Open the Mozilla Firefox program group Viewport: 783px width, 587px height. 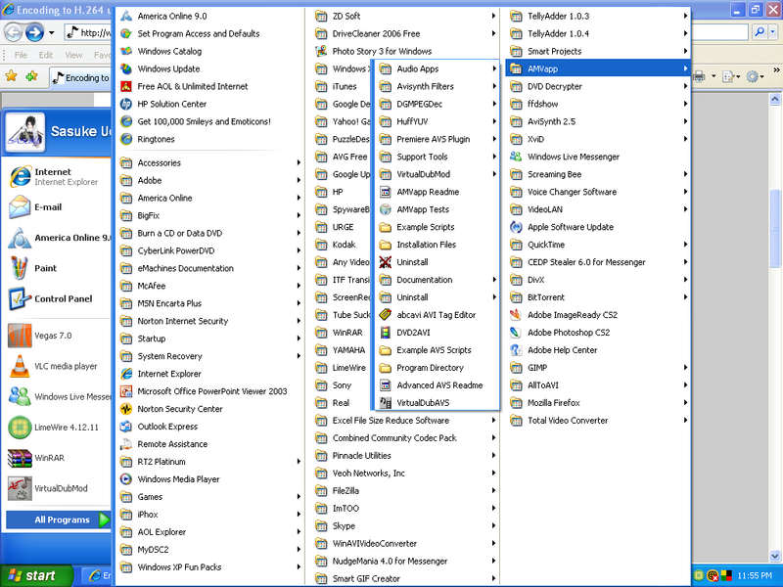[598, 403]
